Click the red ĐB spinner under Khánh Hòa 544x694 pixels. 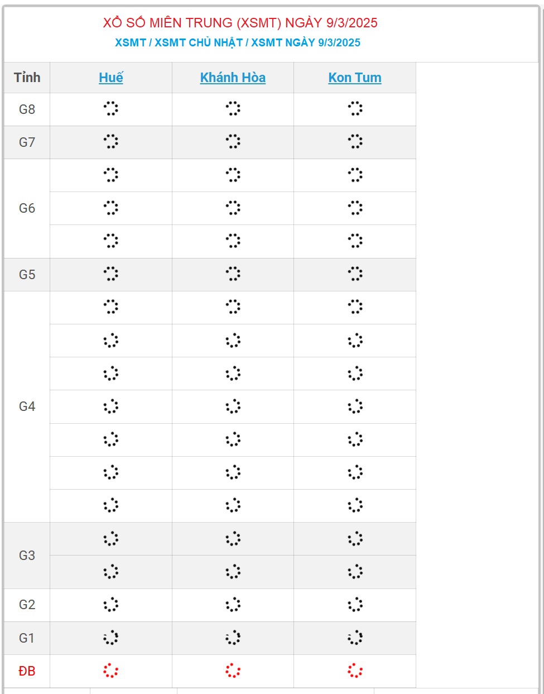pos(233,671)
